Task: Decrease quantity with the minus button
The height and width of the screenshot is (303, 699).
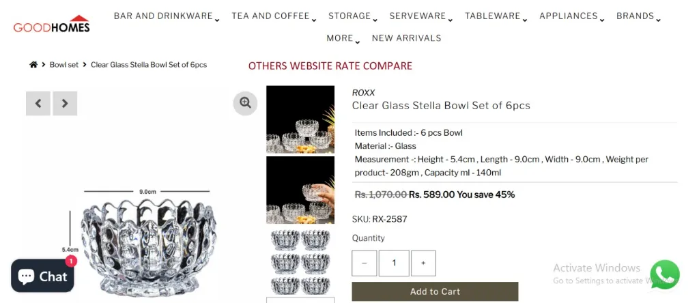Action: coord(365,263)
